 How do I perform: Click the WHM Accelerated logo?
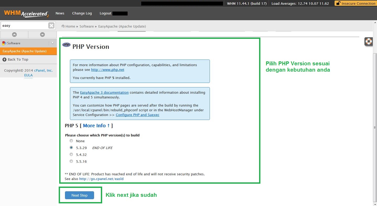click(26, 14)
